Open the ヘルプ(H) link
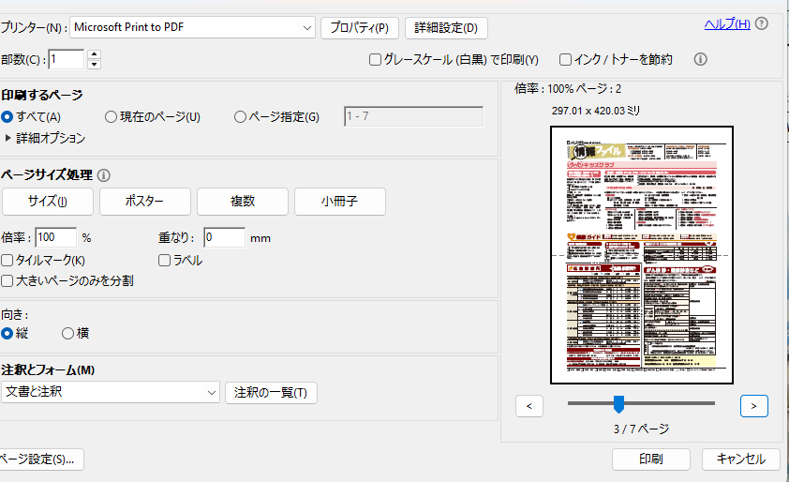This screenshot has height=482, width=789. point(727,23)
